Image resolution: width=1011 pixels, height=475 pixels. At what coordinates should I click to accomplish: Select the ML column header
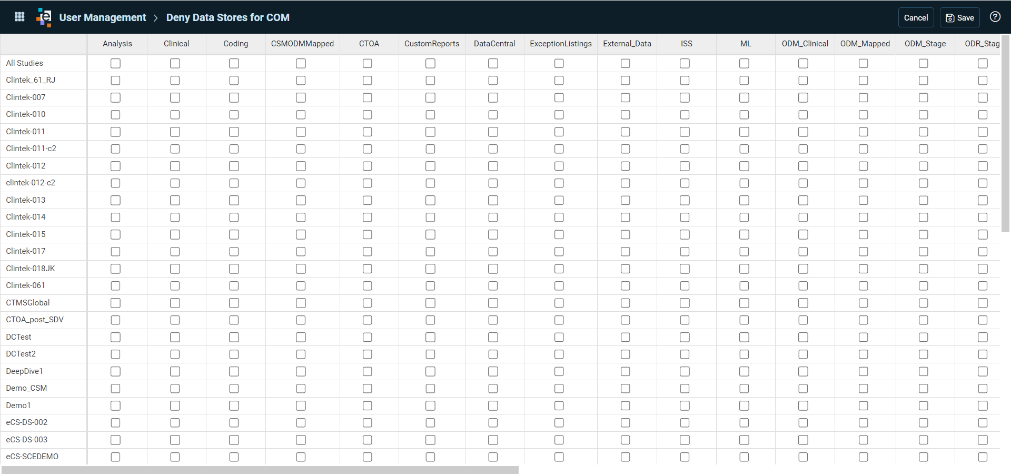(746, 44)
